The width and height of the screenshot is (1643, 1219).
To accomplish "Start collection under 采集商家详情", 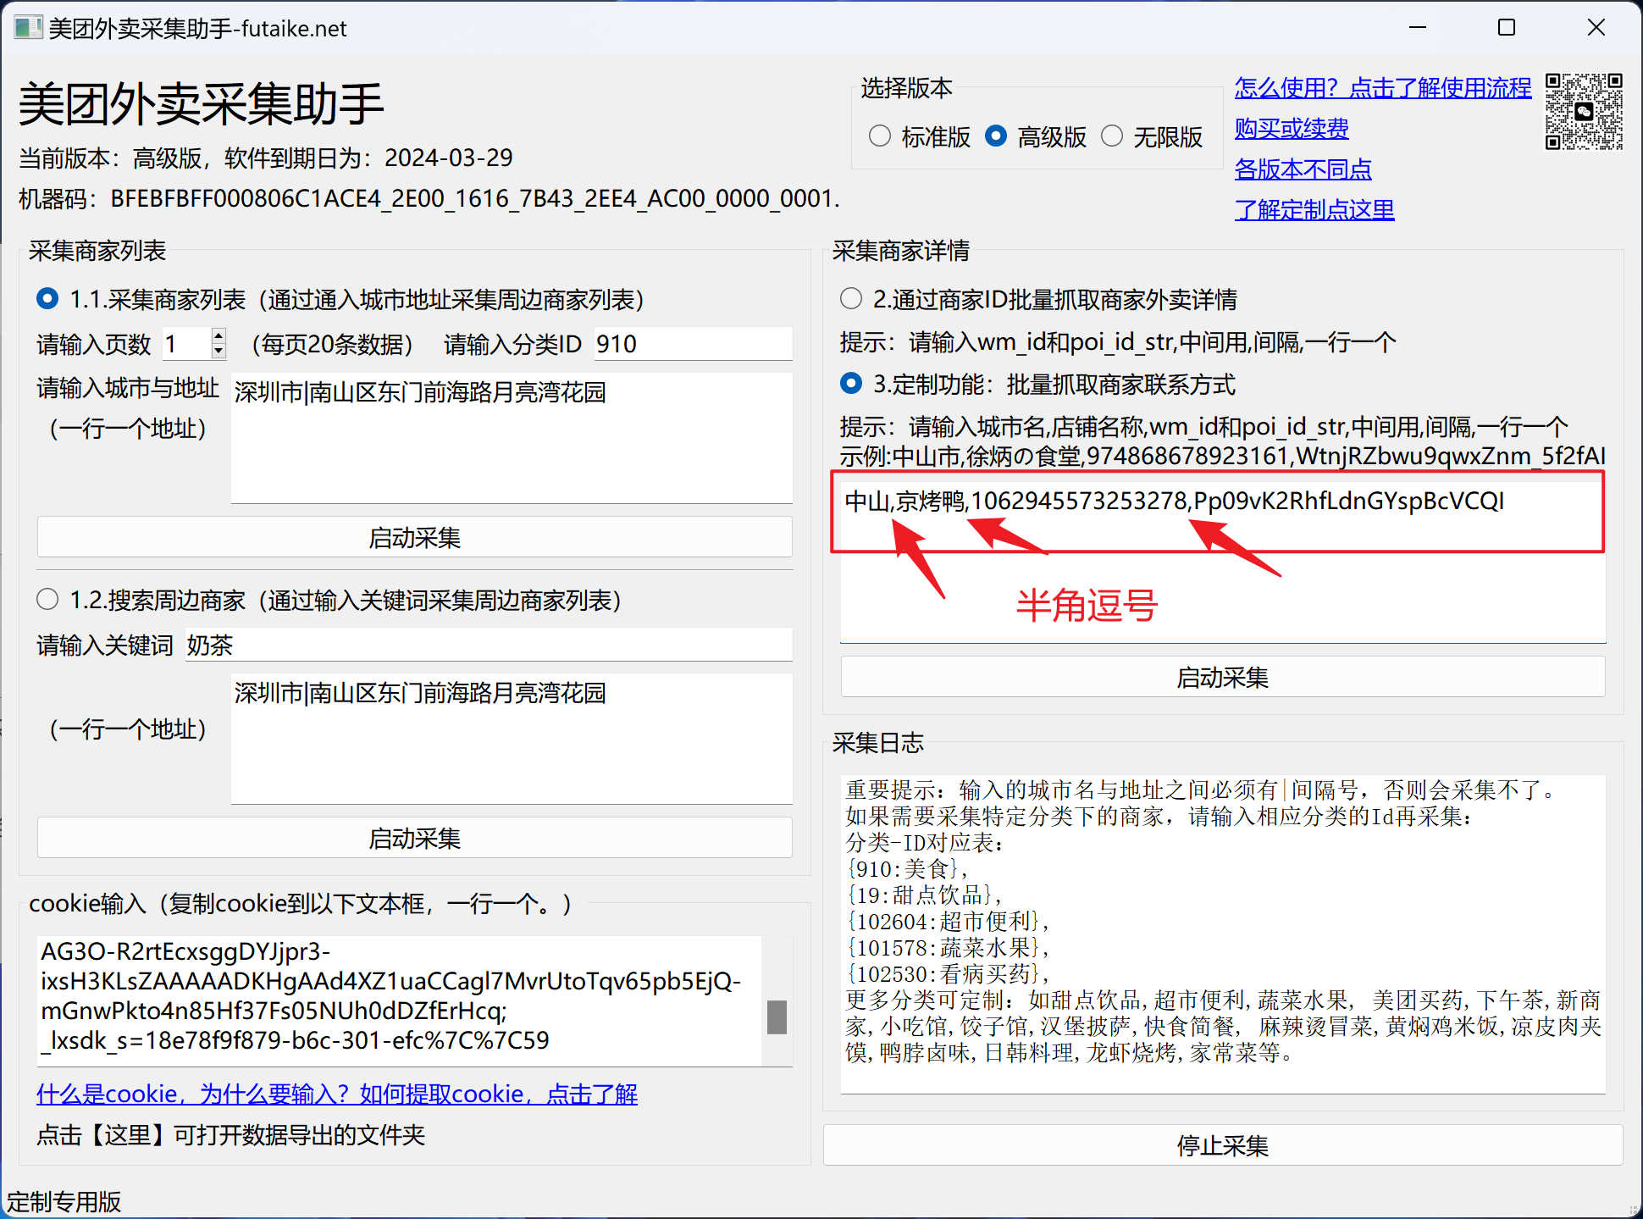I will (1222, 677).
